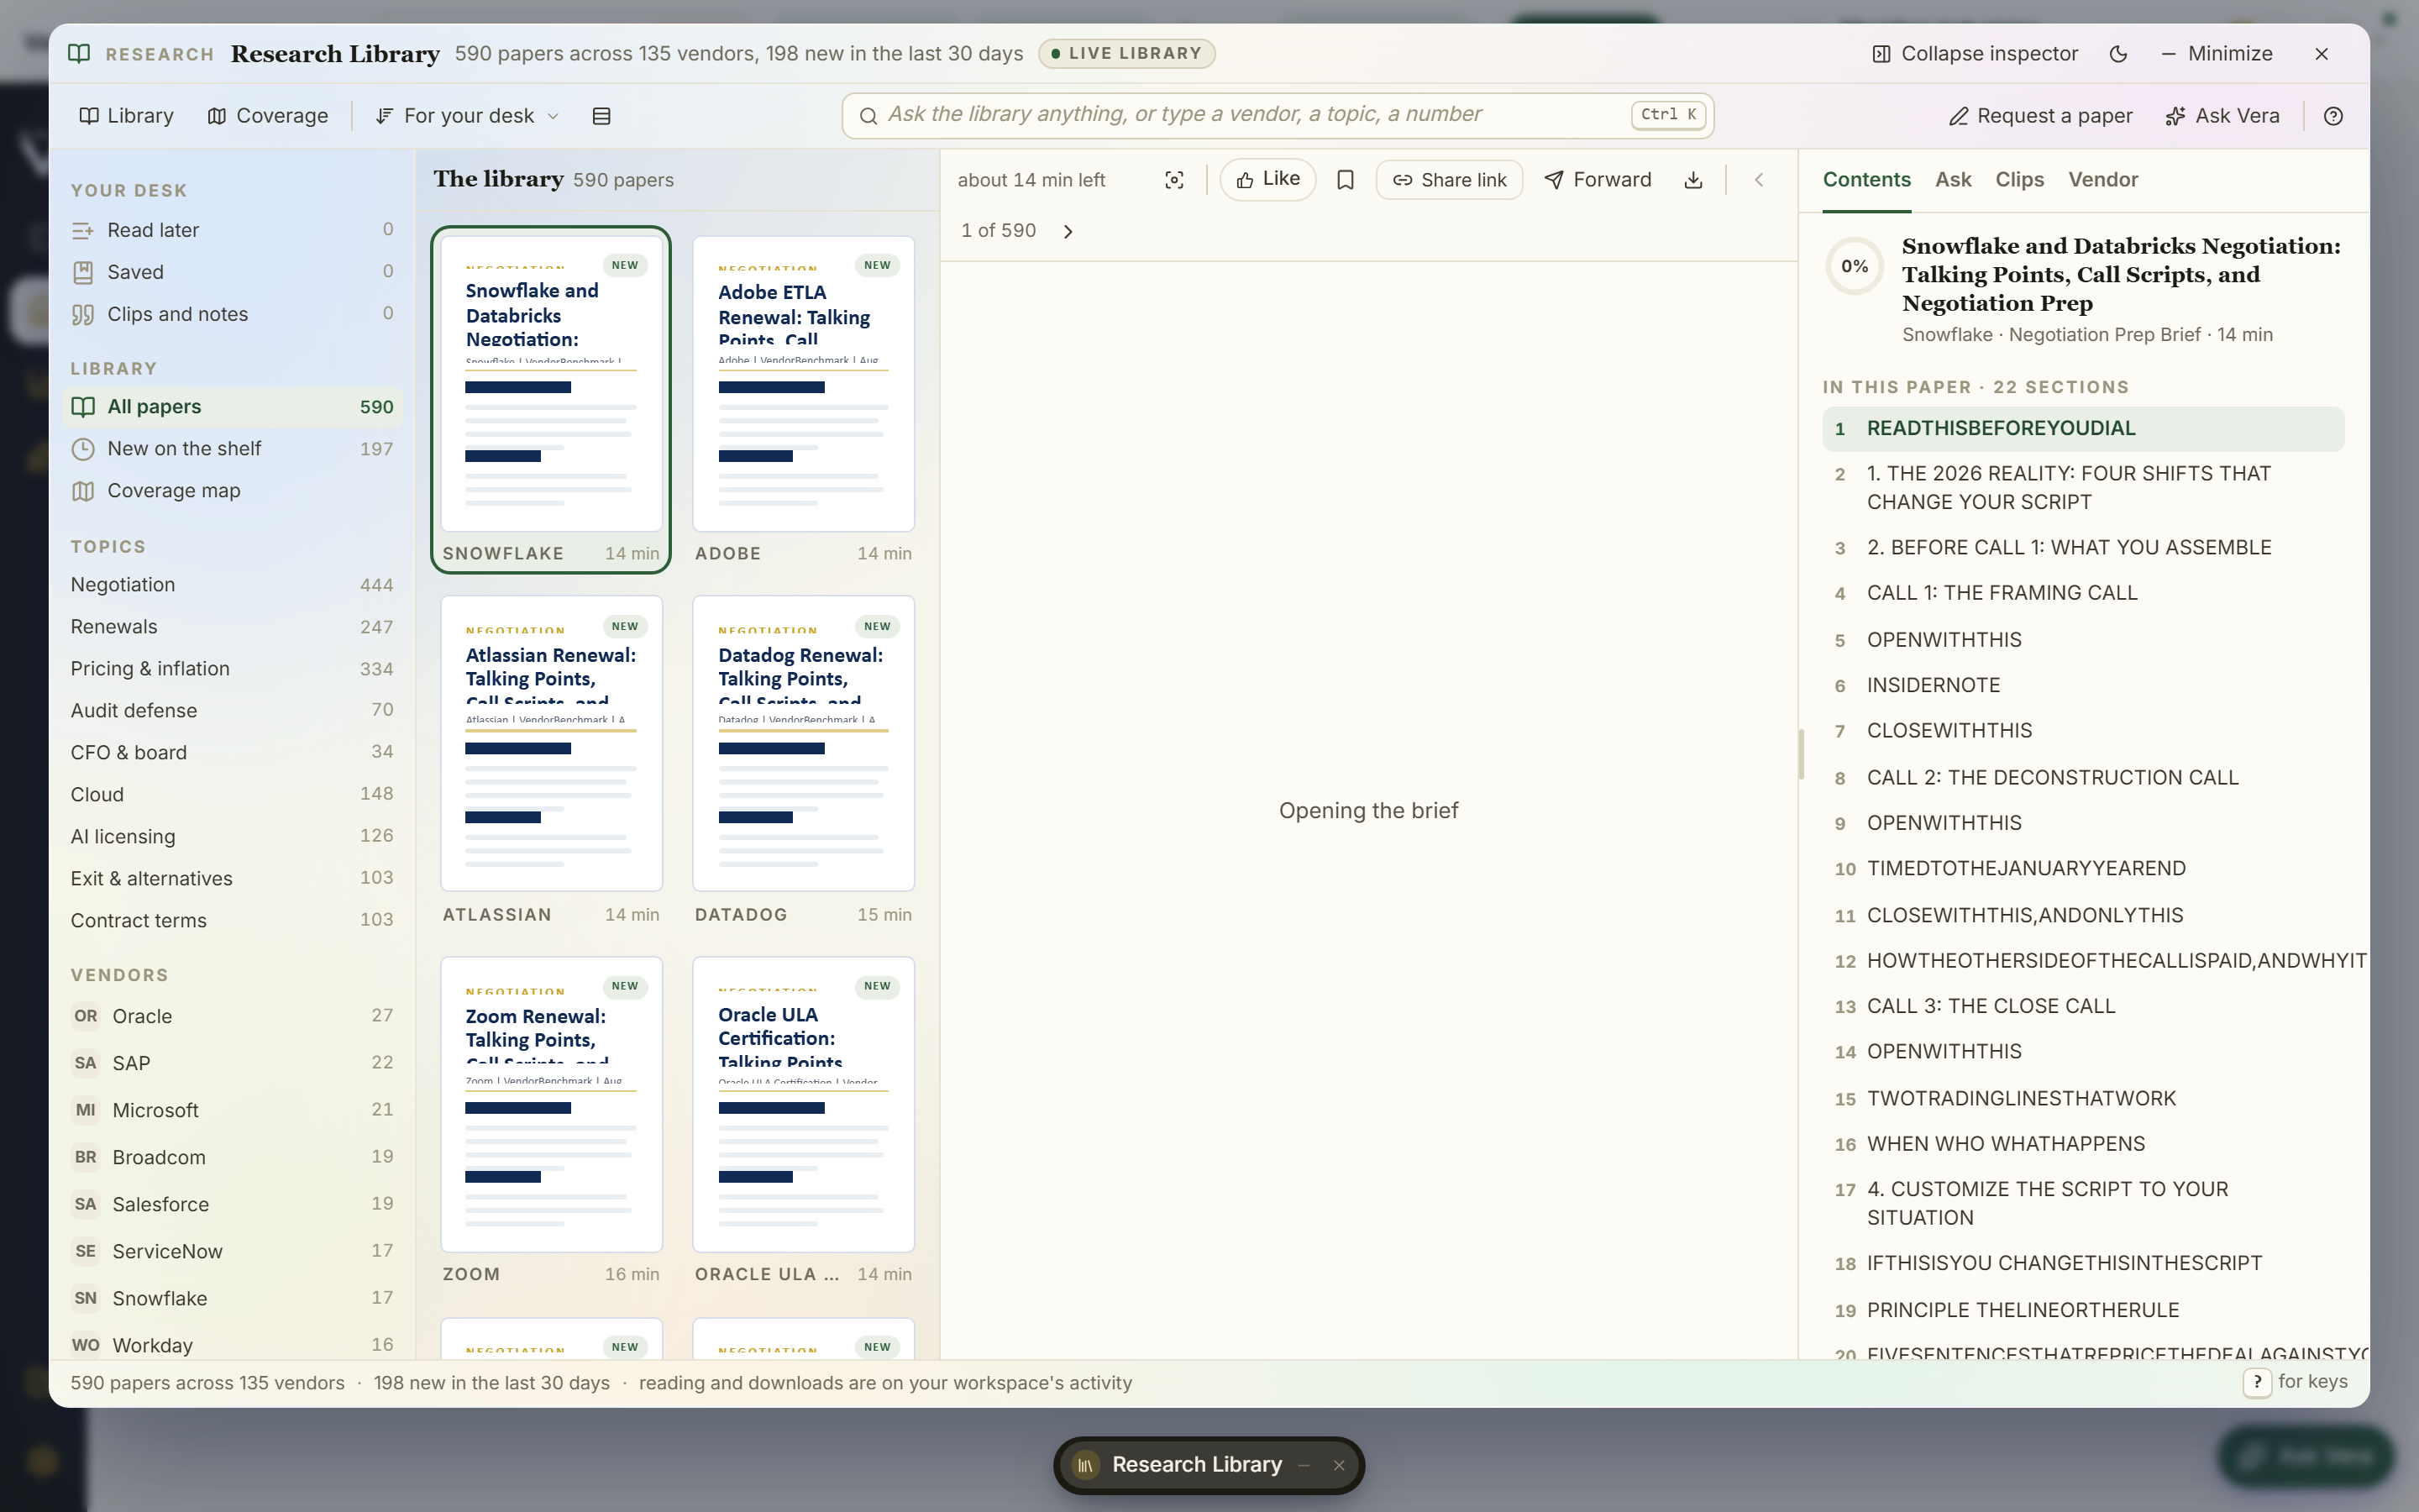2419x1512 pixels.
Task: Filter by Microsoft vendor
Action: [x=232, y=1110]
